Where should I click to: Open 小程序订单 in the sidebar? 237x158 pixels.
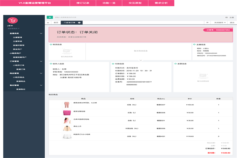click(19, 65)
